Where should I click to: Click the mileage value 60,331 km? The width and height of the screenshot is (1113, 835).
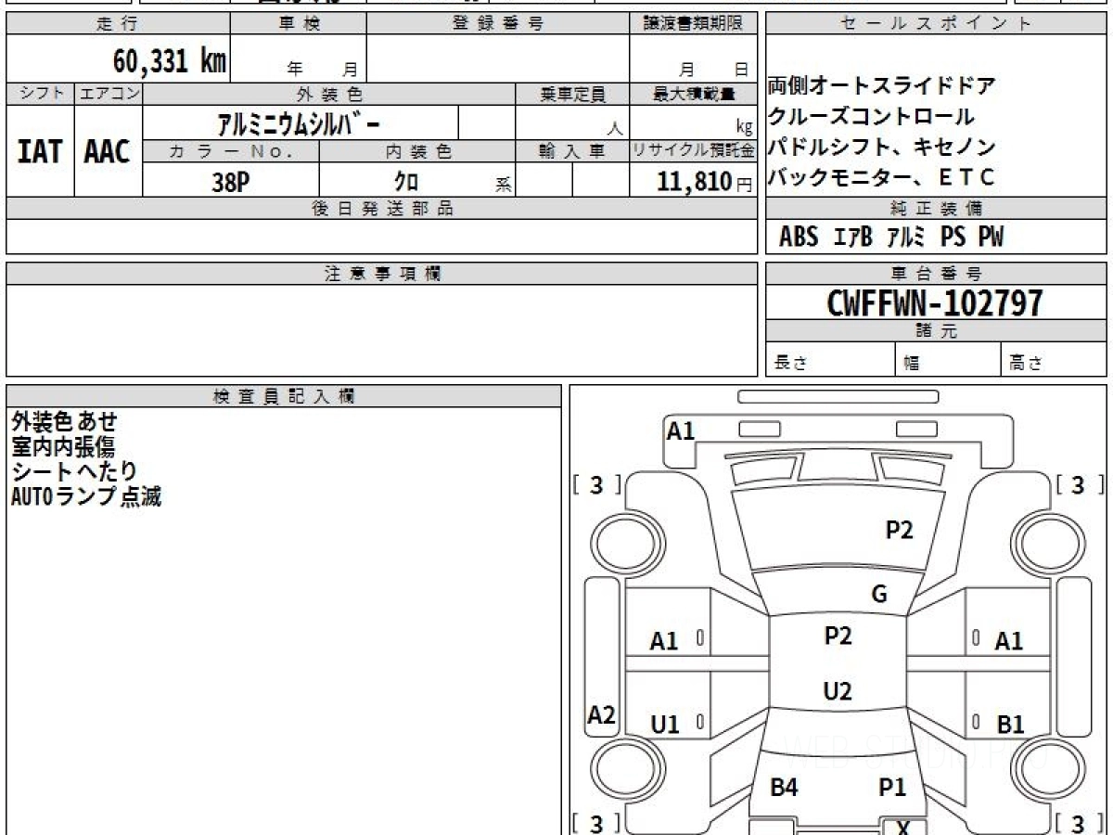point(171,61)
